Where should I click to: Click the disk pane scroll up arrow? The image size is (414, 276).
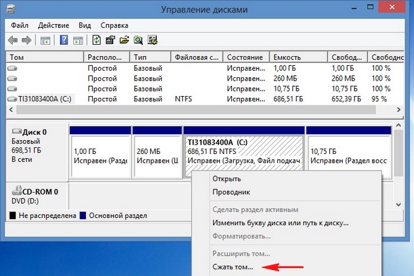tap(399, 125)
